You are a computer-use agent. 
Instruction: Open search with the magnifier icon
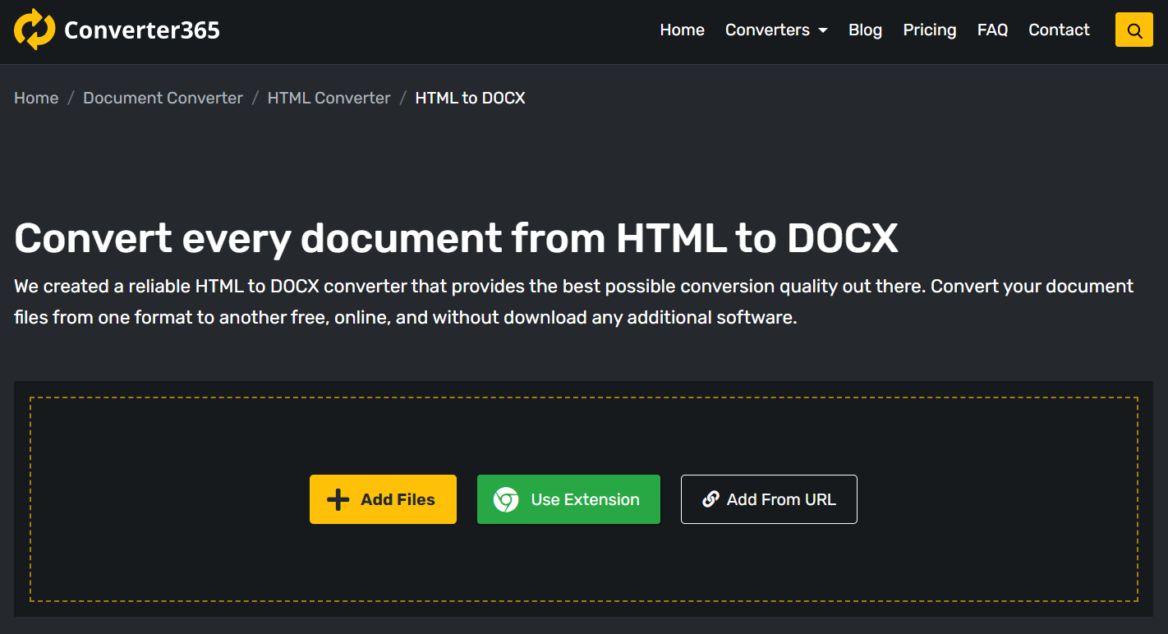pos(1134,30)
